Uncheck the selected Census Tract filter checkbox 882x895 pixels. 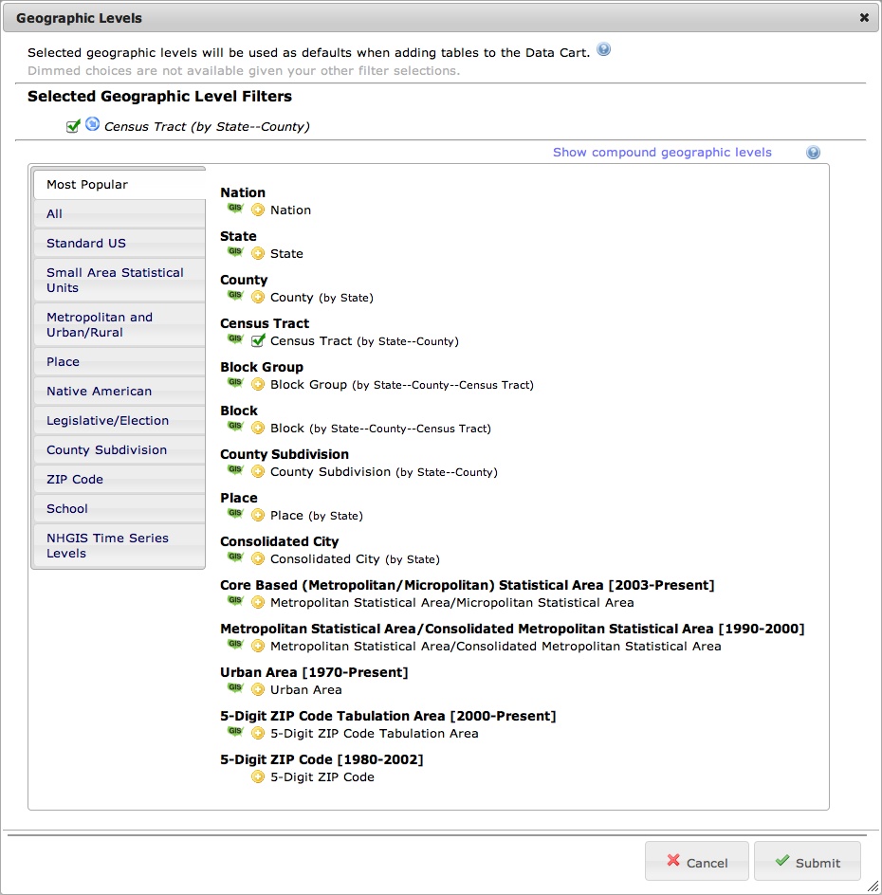73,126
